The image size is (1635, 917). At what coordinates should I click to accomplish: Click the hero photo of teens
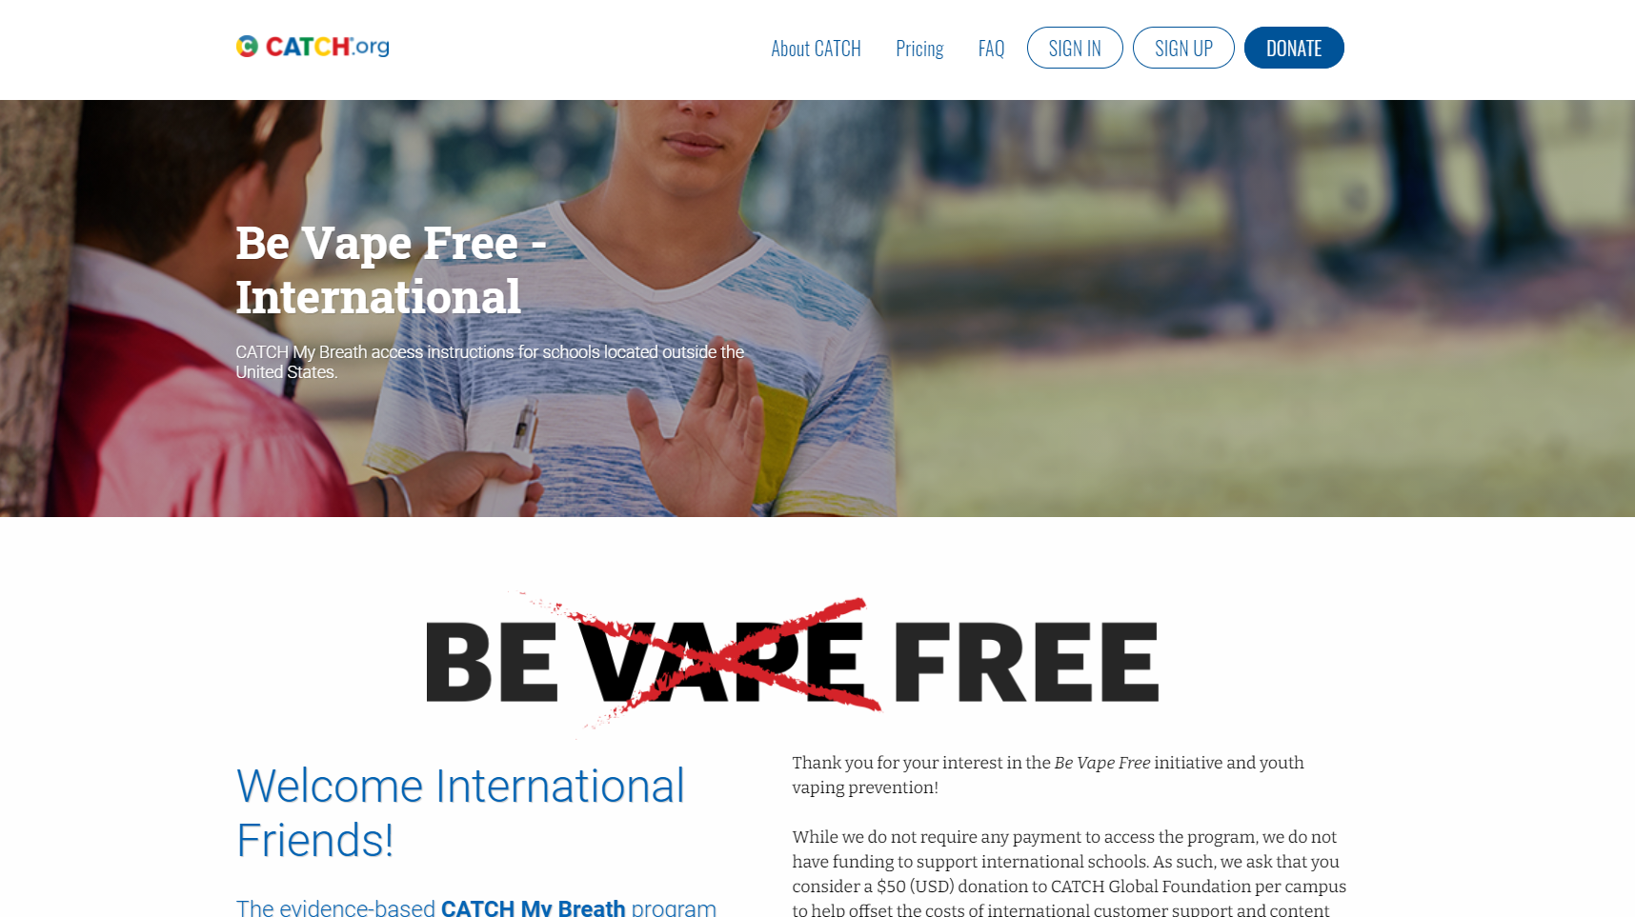(x=817, y=309)
